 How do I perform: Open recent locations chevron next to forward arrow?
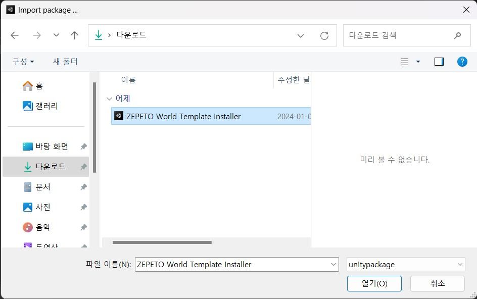(x=56, y=35)
